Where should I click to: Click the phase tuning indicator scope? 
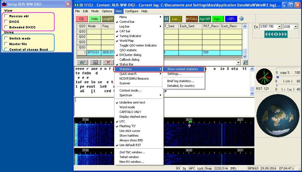(x=264, y=77)
